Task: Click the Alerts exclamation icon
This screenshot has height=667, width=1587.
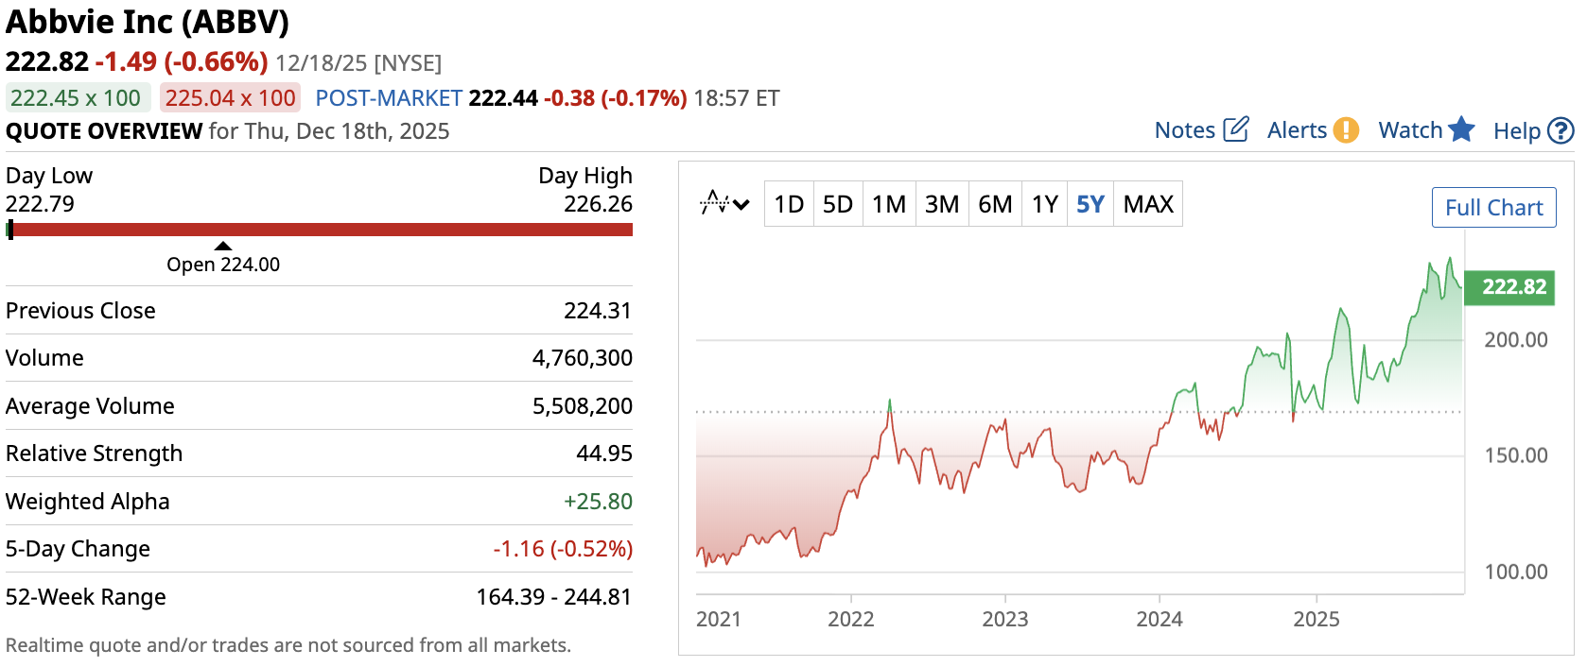Action: [x=1346, y=130]
